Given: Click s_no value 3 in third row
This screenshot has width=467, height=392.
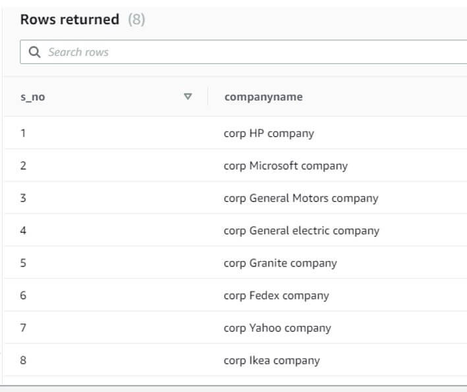Looking at the screenshot, I should pos(23,198).
